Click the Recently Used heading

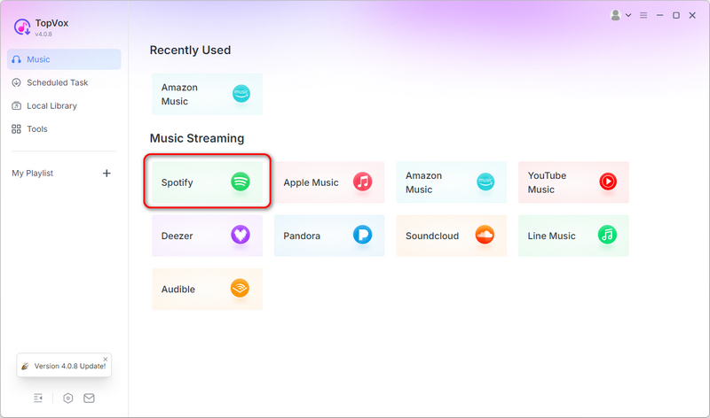tap(190, 50)
